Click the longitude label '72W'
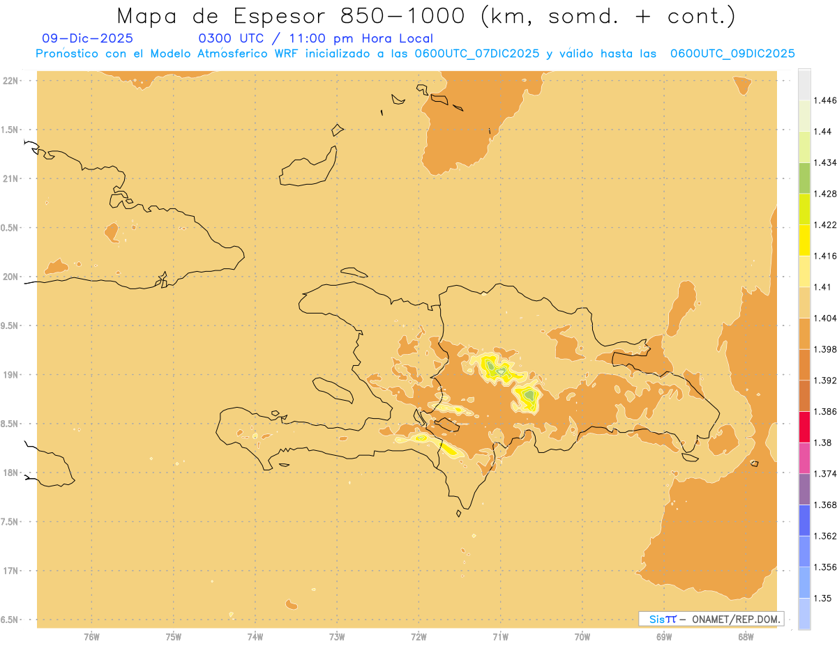Screen dimensions: 837x646 pos(418,637)
